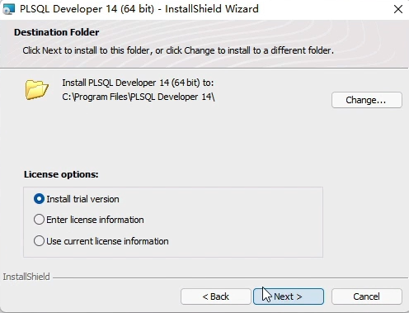
Task: Click the "Use current license information" label text
Action: pyautogui.click(x=107, y=241)
